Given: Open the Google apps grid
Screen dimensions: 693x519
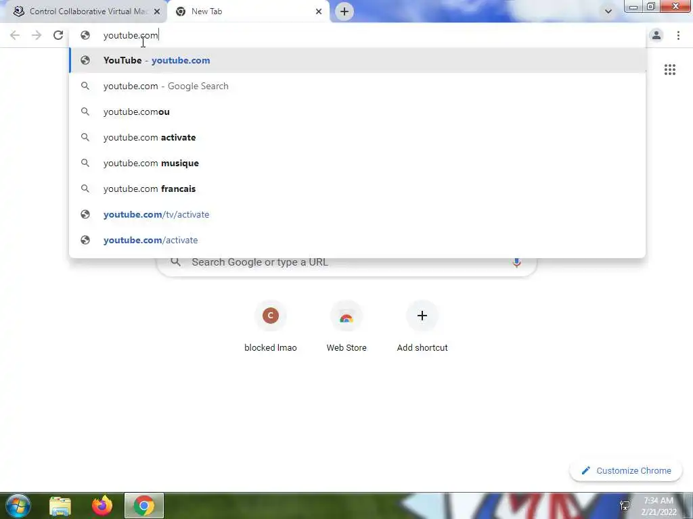Looking at the screenshot, I should point(669,70).
